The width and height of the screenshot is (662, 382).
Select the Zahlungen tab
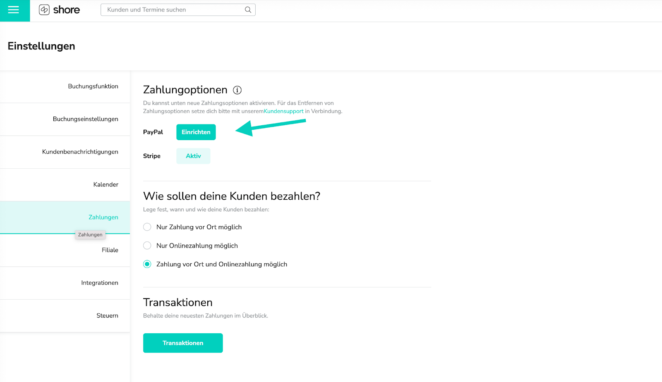(65, 217)
